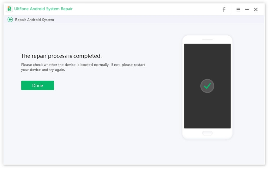270x169 pixels.
Task: Click the phone illustration's speaker slot
Action: point(207,39)
